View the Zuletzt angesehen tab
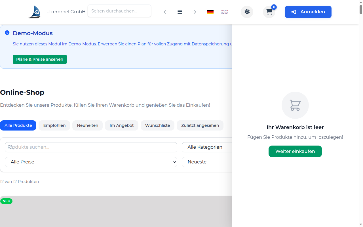Screen dimensions: 363x227 (x=200, y=125)
